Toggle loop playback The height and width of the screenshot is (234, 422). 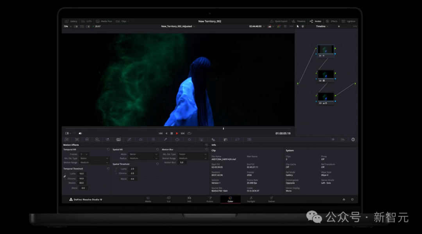point(189,133)
